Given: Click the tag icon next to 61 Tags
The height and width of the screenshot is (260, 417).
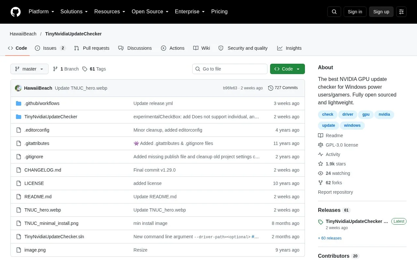Looking at the screenshot, I should click(x=85, y=69).
